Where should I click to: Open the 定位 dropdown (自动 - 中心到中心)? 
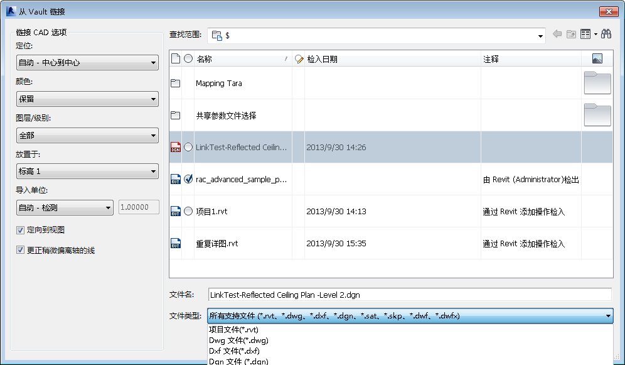tap(87, 63)
